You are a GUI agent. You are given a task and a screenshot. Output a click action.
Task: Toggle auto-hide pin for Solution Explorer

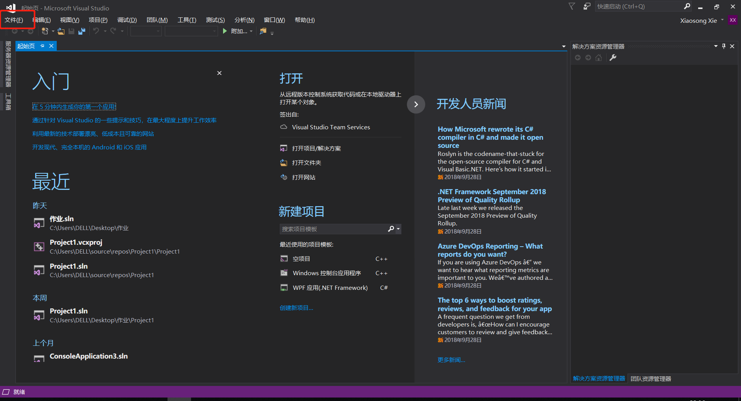(x=724, y=46)
